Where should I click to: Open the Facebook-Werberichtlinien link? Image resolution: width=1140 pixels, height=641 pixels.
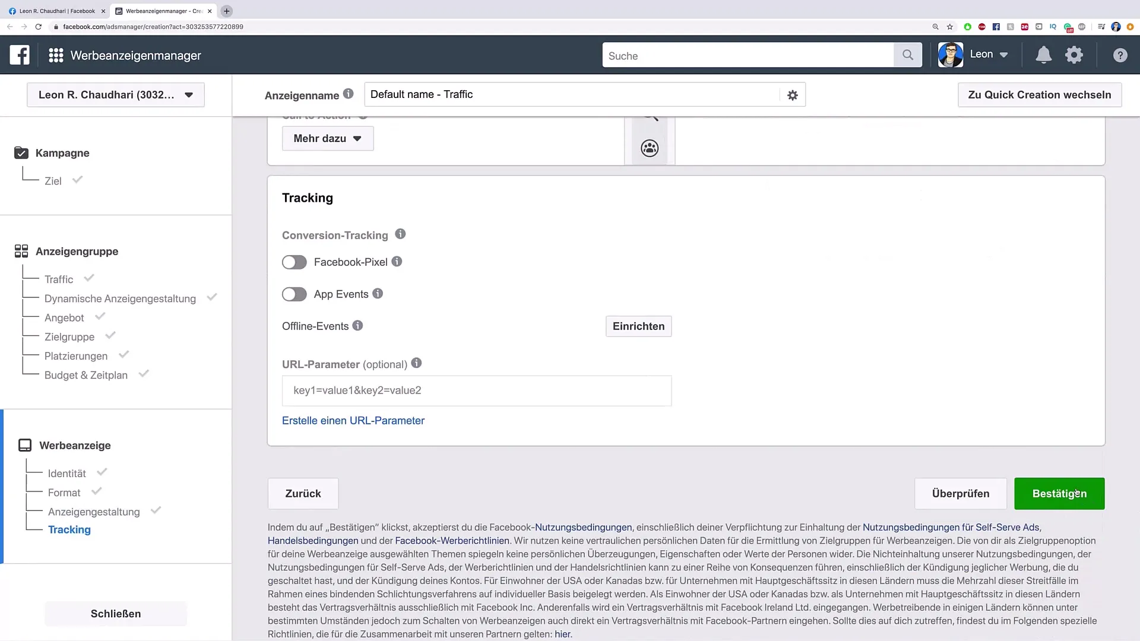[452, 541]
